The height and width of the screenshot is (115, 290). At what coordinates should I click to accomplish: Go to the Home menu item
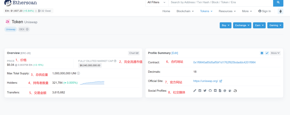[x=166, y=11]
